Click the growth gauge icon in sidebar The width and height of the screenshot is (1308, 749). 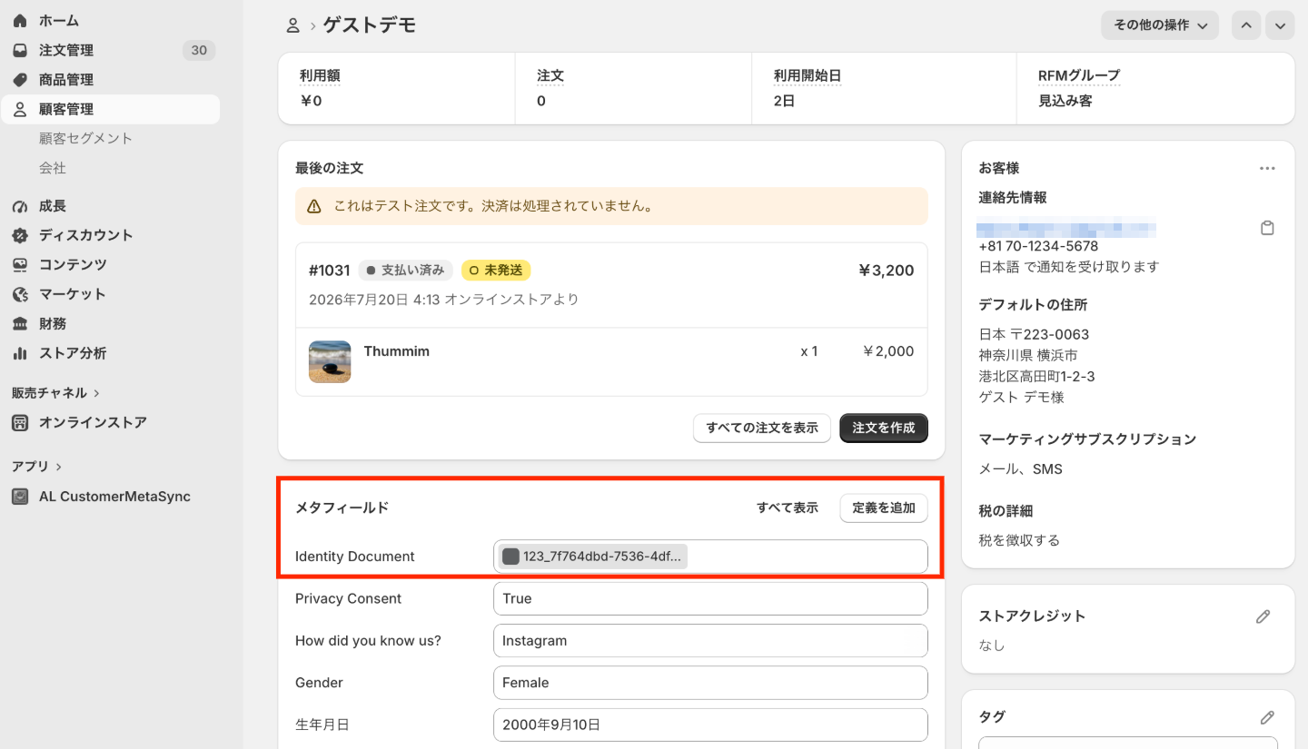coord(20,206)
